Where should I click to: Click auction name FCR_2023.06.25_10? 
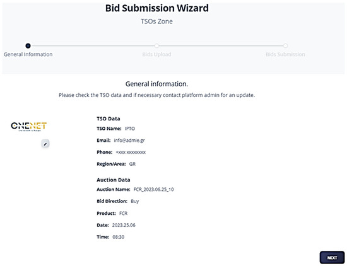[x=154, y=190]
